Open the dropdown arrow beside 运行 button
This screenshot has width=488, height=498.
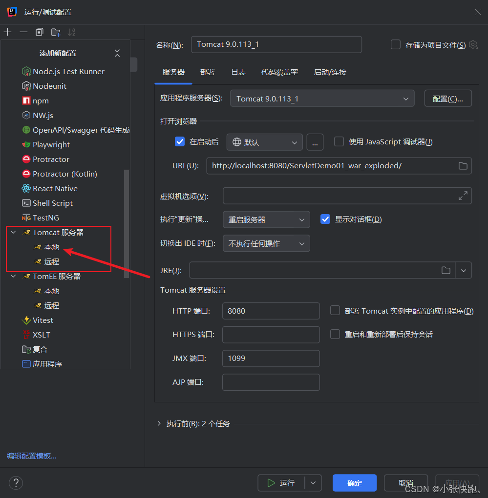[313, 483]
